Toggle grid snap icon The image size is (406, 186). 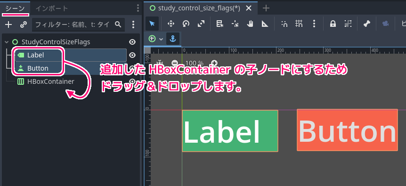pos(299,24)
